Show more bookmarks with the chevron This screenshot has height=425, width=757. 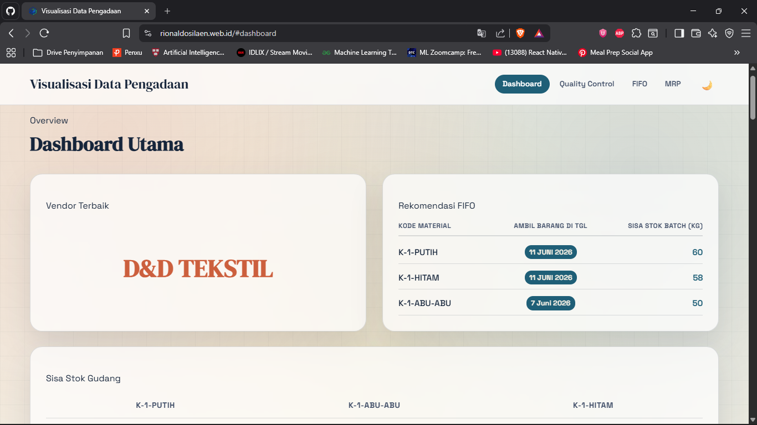pyautogui.click(x=737, y=53)
